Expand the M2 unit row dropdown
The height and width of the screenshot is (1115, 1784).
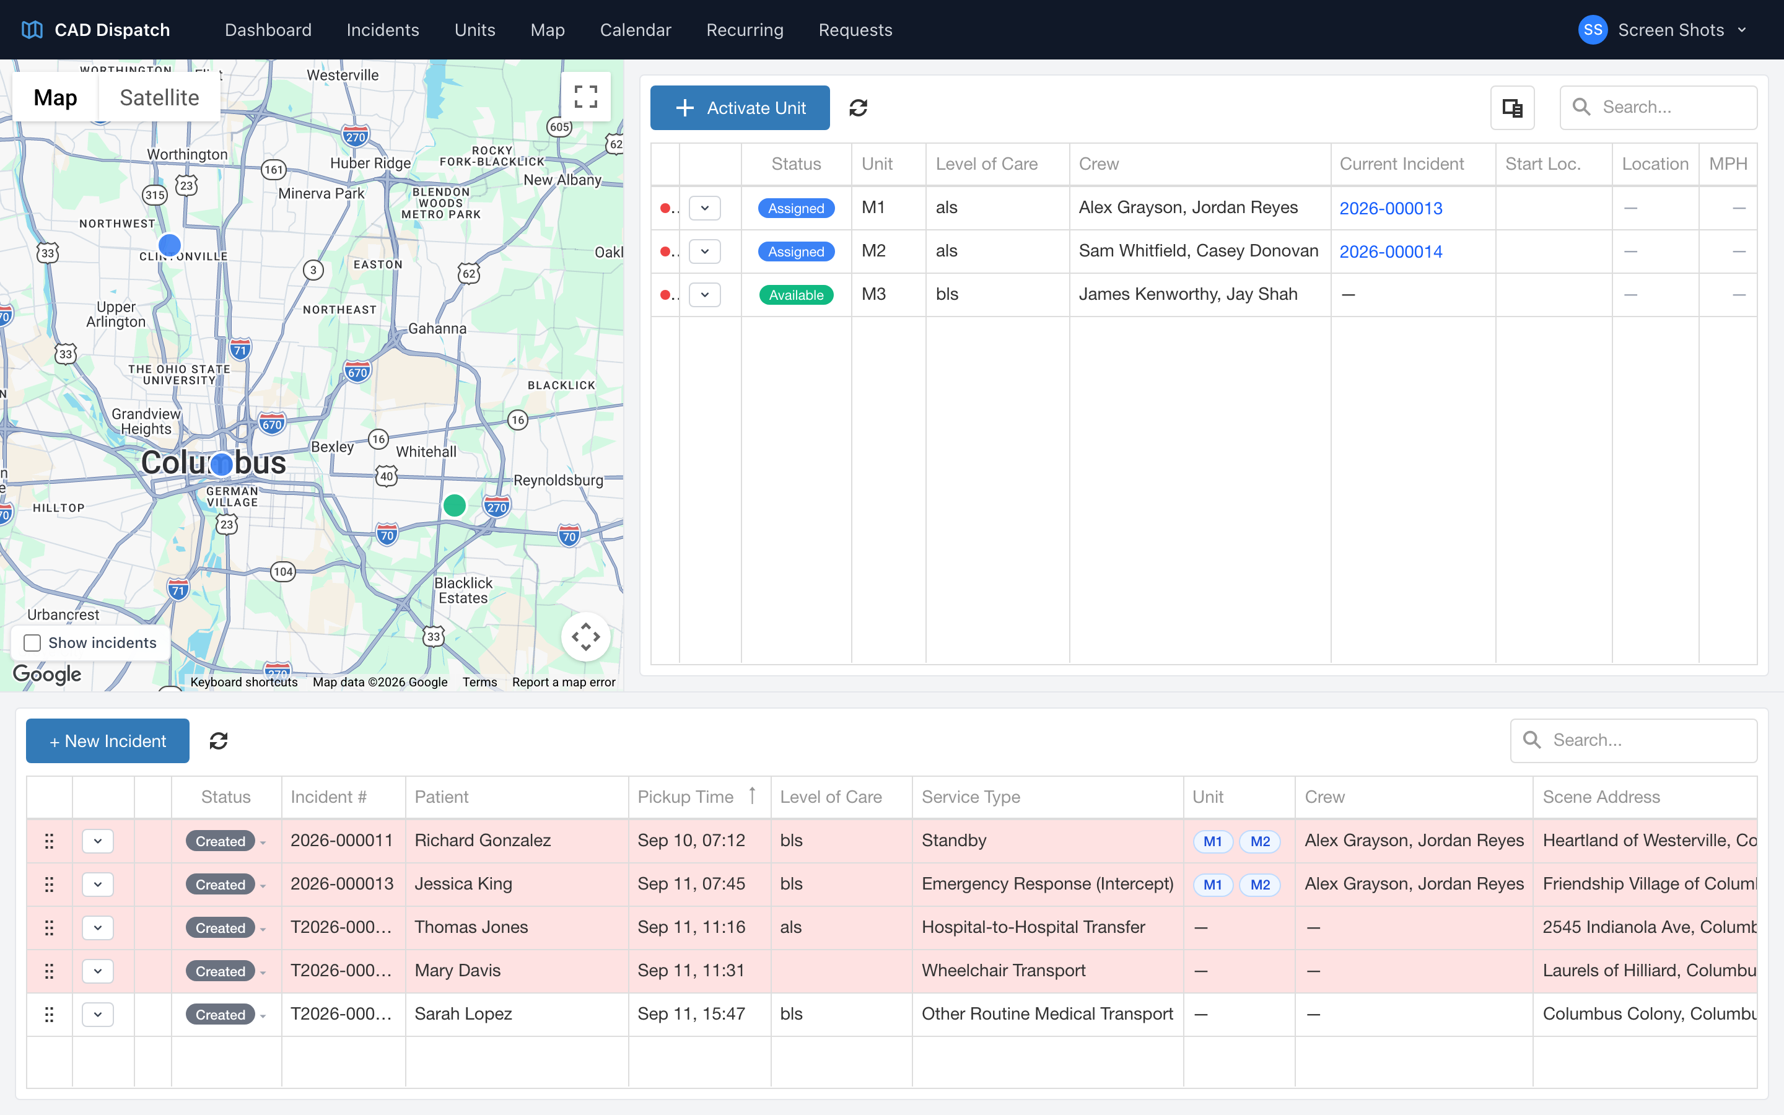705,251
